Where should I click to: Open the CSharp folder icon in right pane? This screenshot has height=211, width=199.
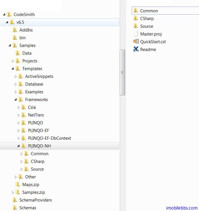(136, 19)
